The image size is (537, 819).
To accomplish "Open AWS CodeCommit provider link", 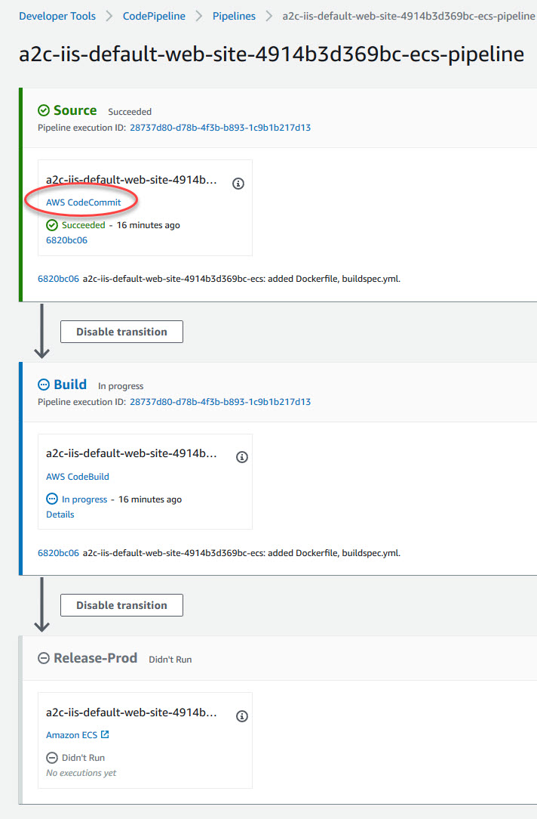I will pyautogui.click(x=84, y=202).
